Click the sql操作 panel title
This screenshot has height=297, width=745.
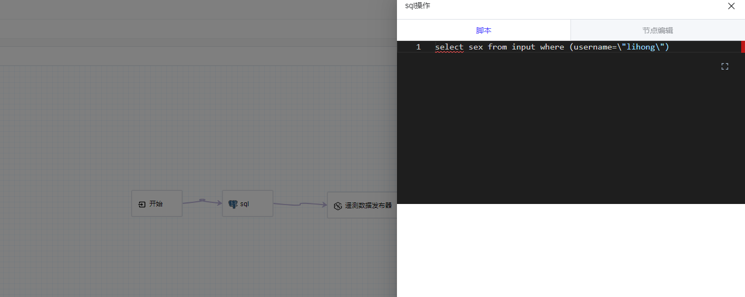tap(418, 6)
